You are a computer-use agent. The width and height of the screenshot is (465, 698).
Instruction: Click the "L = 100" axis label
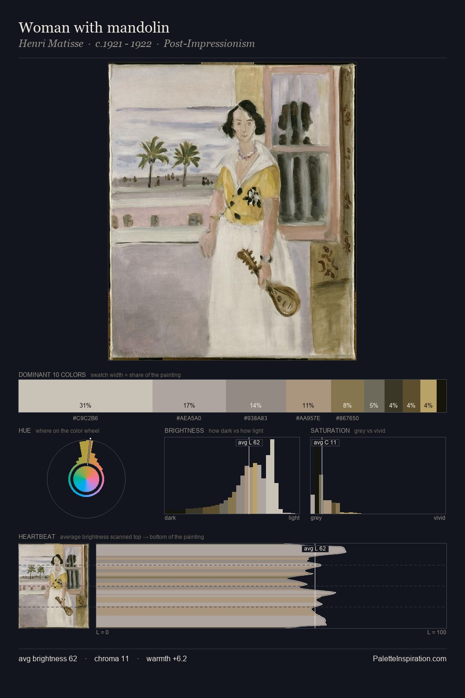[437, 632]
